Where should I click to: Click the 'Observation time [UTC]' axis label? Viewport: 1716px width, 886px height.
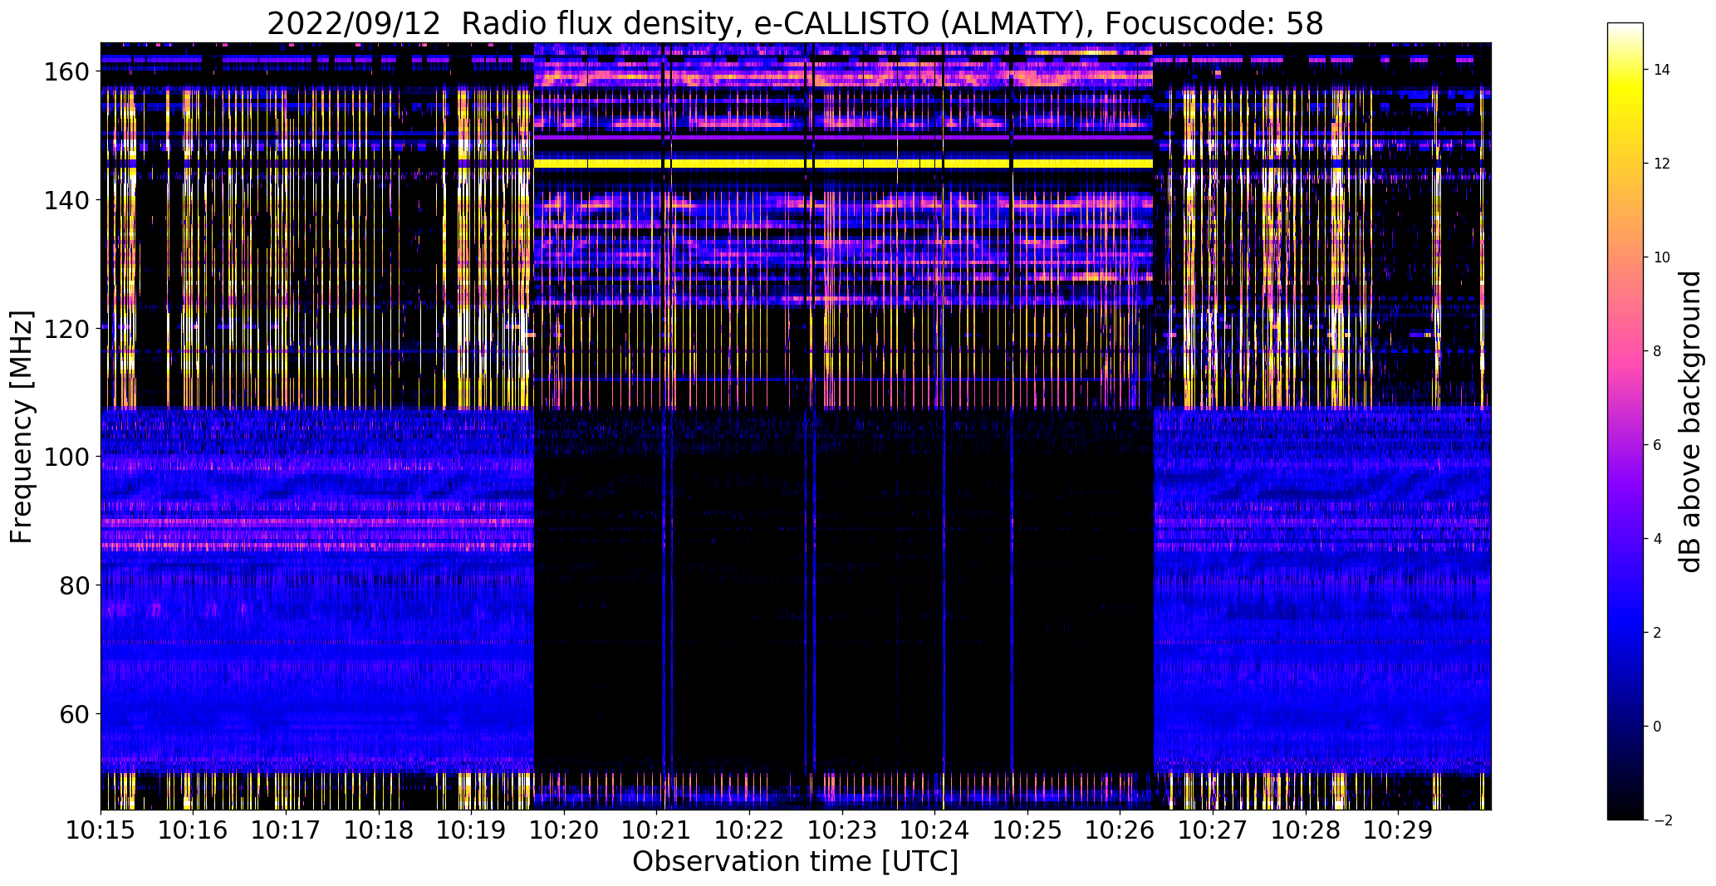click(795, 861)
